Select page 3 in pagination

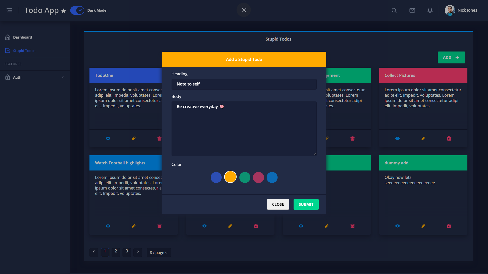[127, 252]
